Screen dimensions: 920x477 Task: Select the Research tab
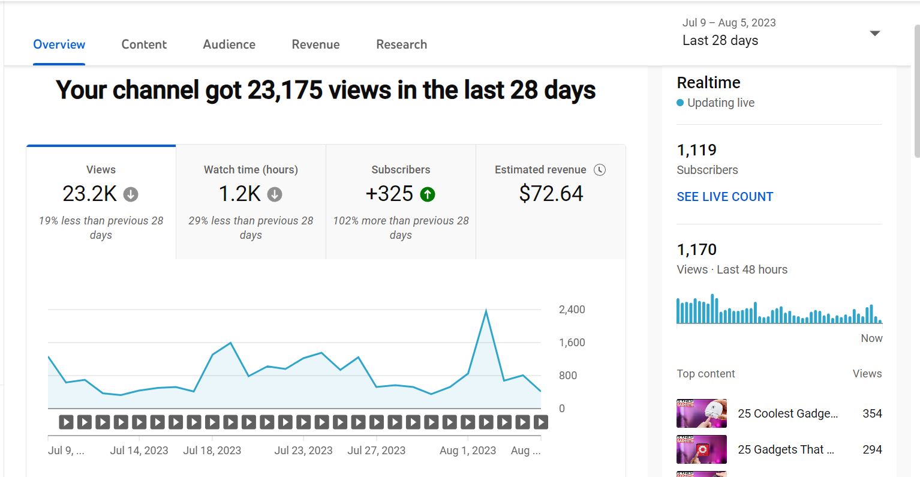(x=401, y=44)
